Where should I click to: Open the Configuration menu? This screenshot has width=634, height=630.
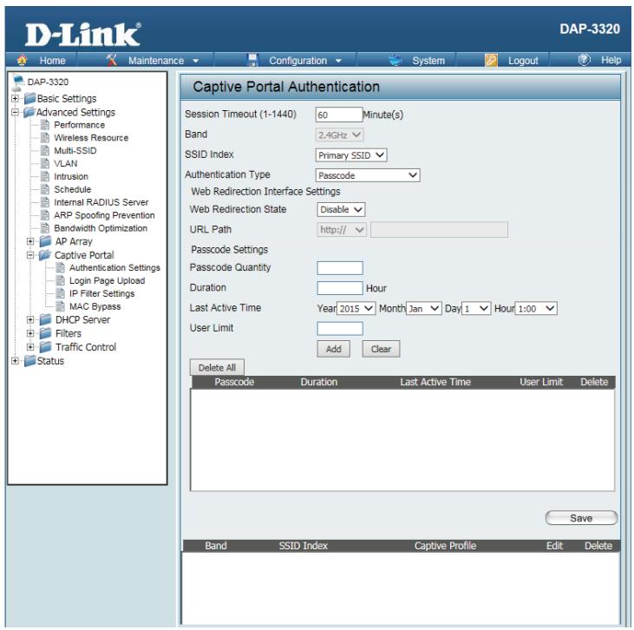(x=298, y=61)
